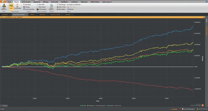Switch to Active Session tab
Screen dimensions: 208x111
(26, 2)
